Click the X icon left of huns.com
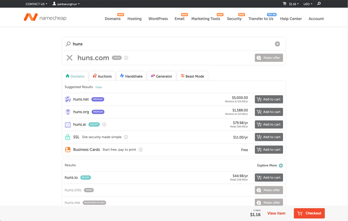 pos(69,58)
